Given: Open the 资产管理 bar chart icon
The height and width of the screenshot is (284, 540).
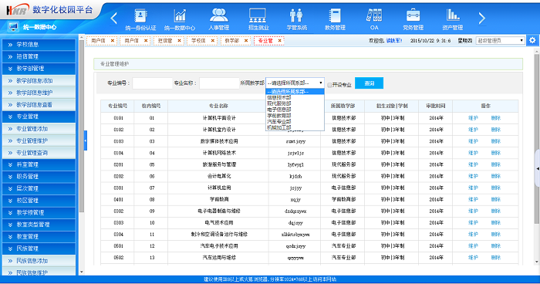Looking at the screenshot, I should pyautogui.click(x=453, y=15).
